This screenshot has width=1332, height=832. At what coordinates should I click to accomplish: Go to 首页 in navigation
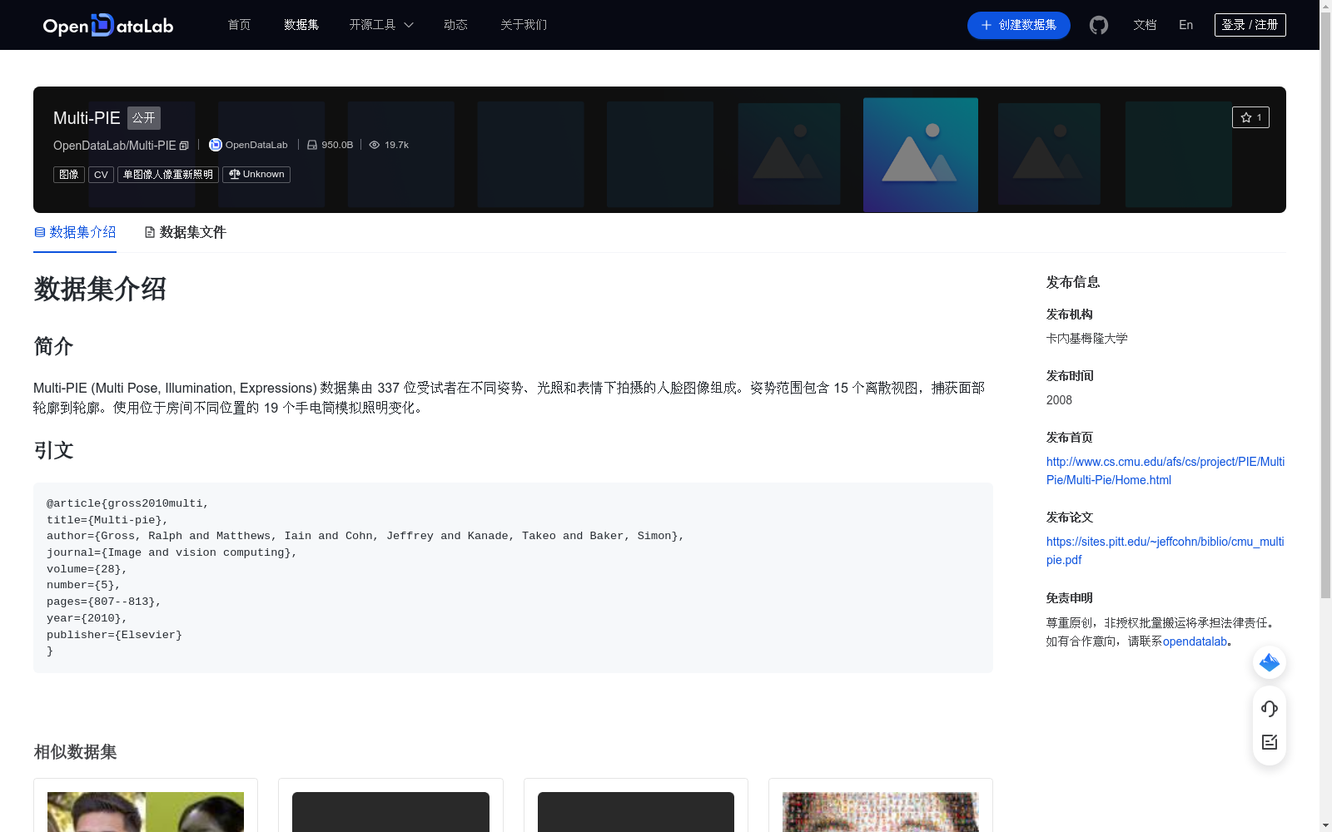pyautogui.click(x=239, y=25)
